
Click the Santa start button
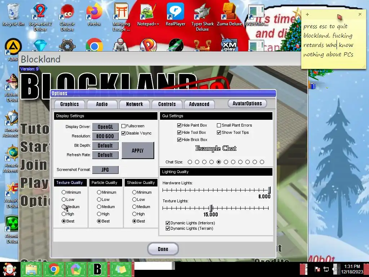pos(9,269)
